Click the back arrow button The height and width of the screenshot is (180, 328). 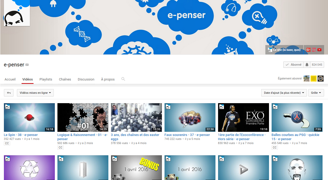click(9, 93)
